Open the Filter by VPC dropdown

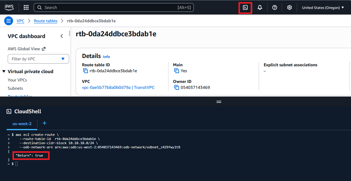[38, 59]
